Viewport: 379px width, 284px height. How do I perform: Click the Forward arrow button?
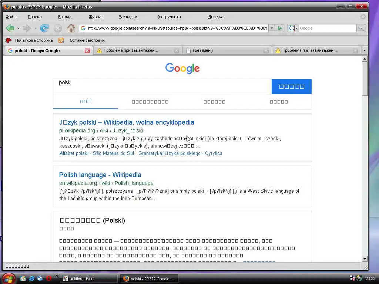[27, 28]
